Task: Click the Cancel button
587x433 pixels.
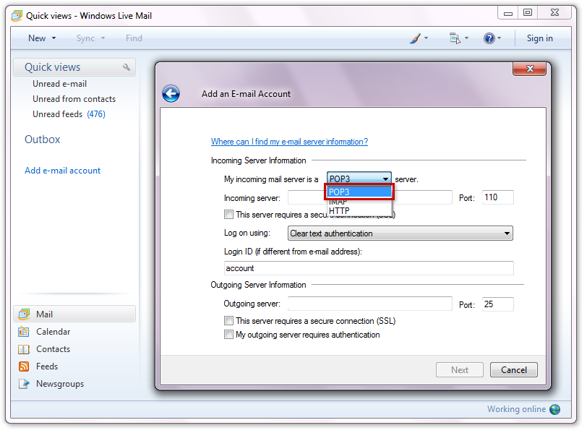Action: (513, 370)
